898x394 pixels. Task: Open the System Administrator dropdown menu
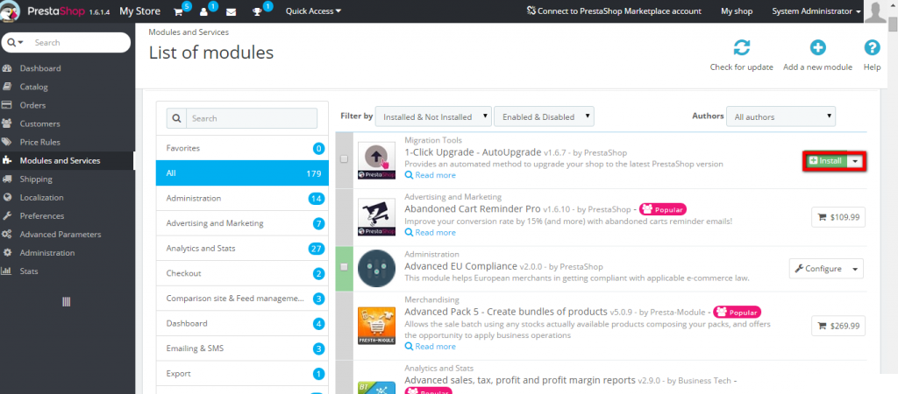click(x=816, y=11)
